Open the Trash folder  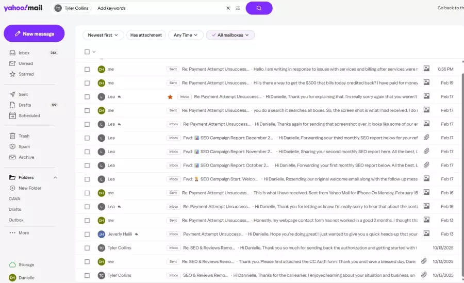pos(24,136)
